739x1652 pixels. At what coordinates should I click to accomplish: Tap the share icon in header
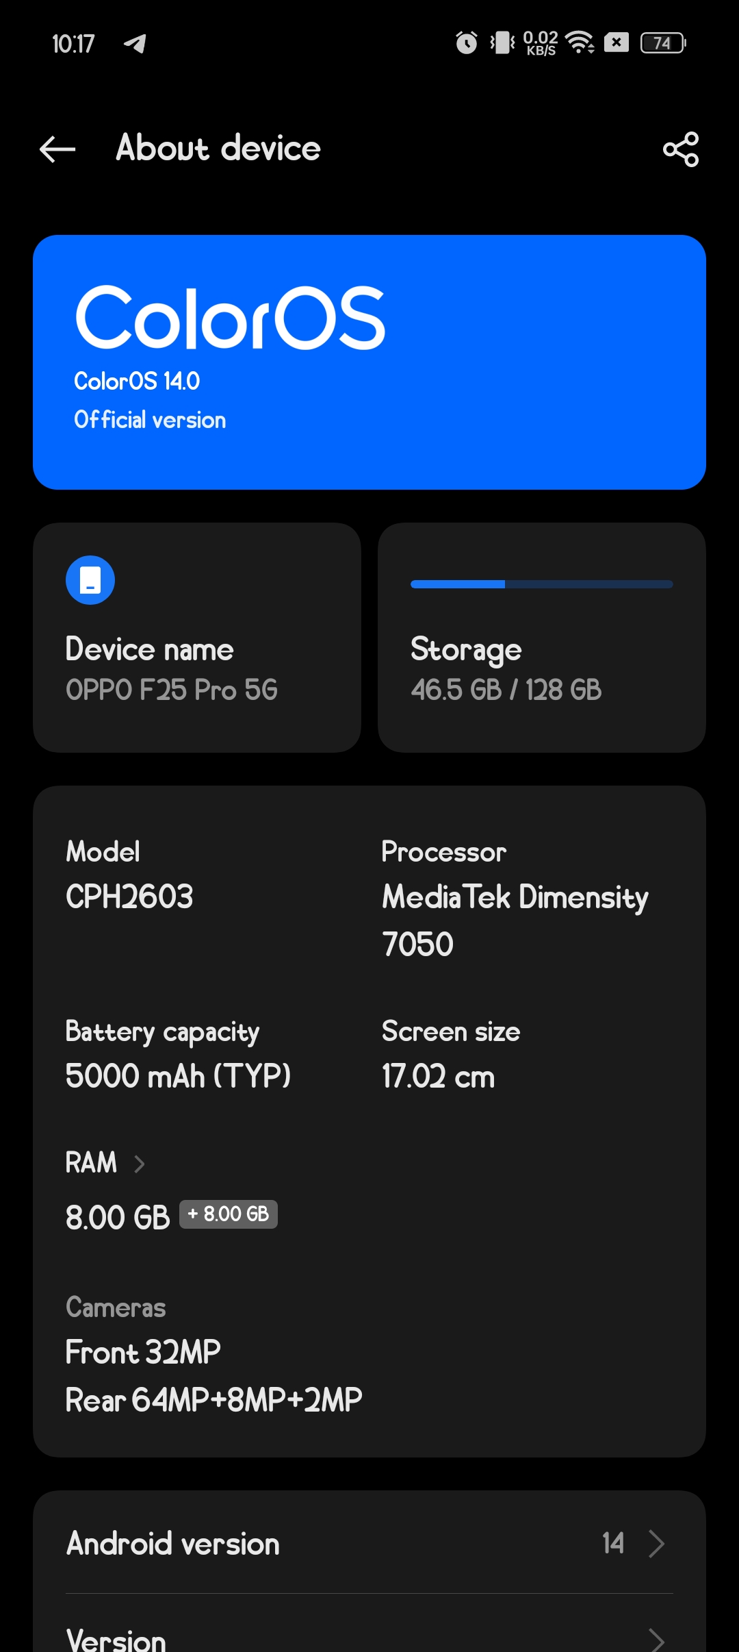(681, 149)
